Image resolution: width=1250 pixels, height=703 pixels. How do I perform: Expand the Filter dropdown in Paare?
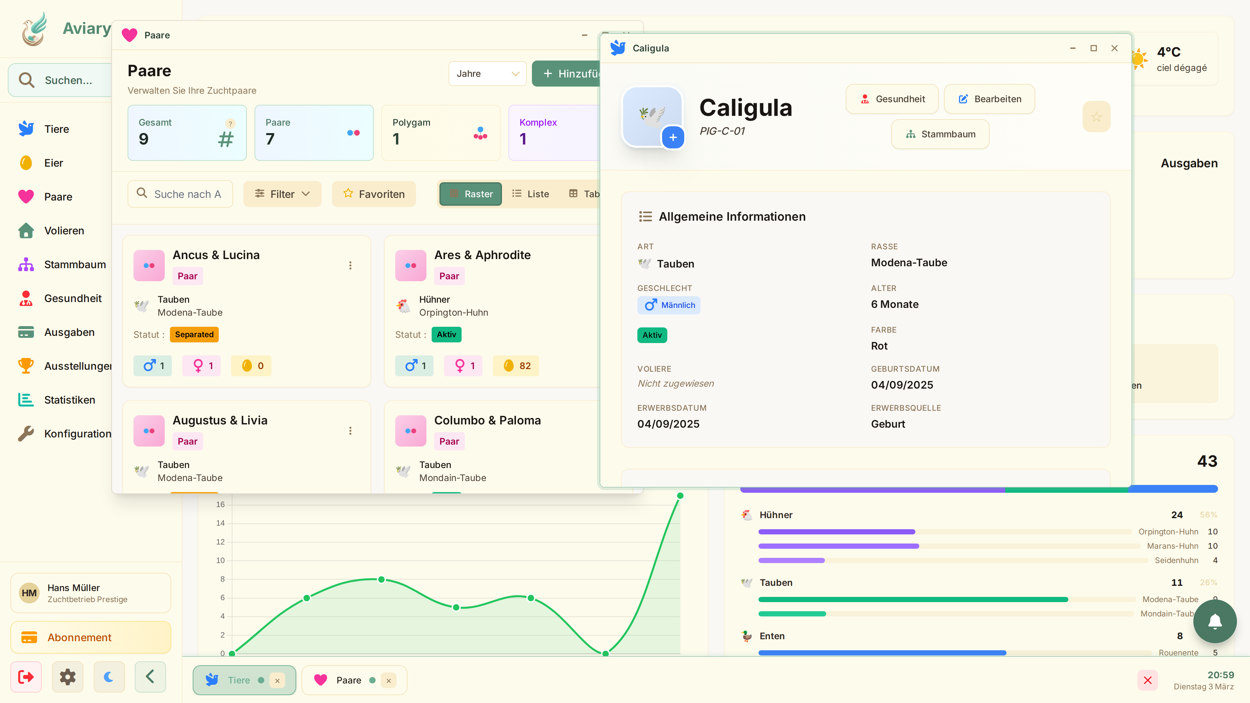click(x=283, y=194)
